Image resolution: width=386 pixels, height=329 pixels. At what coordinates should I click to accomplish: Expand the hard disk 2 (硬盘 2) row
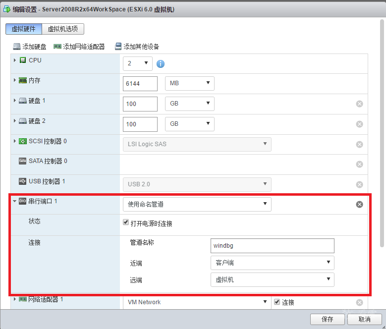coord(15,121)
